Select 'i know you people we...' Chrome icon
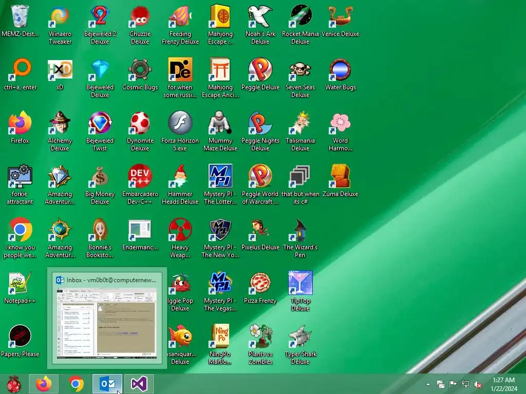 coord(20,229)
